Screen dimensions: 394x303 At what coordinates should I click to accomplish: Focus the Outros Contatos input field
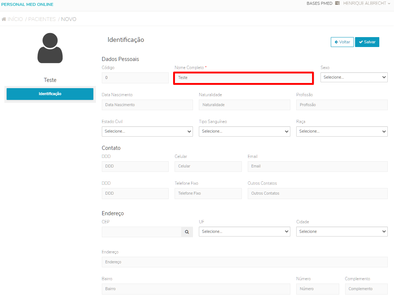click(x=318, y=194)
